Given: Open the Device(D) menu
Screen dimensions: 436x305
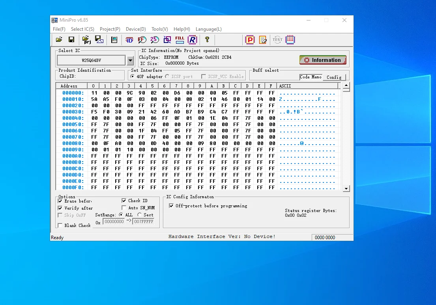Looking at the screenshot, I should pos(136,29).
